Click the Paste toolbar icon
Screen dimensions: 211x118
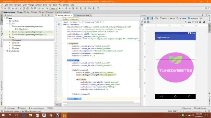click(x=27, y=8)
